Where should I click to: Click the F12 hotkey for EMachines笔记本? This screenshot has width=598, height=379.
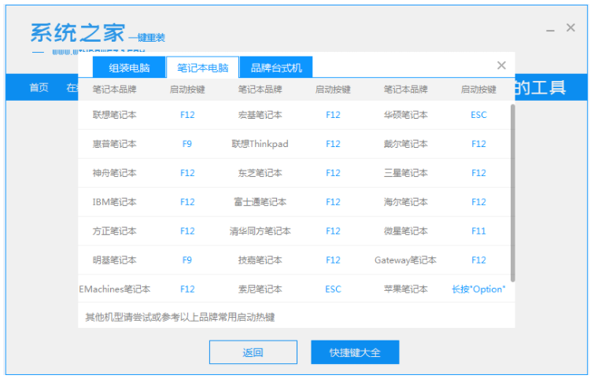click(187, 289)
